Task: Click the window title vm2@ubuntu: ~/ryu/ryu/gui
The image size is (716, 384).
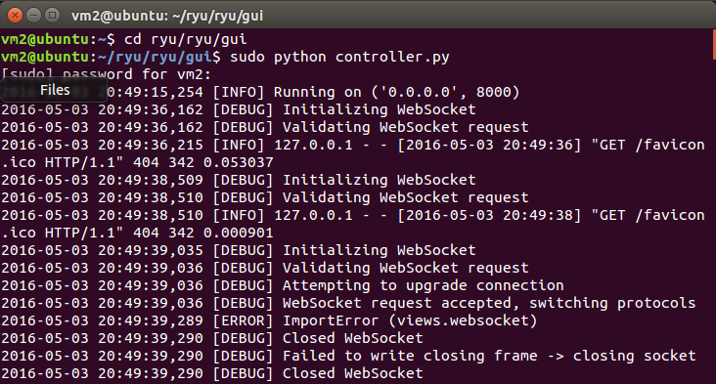Action: click(x=167, y=16)
